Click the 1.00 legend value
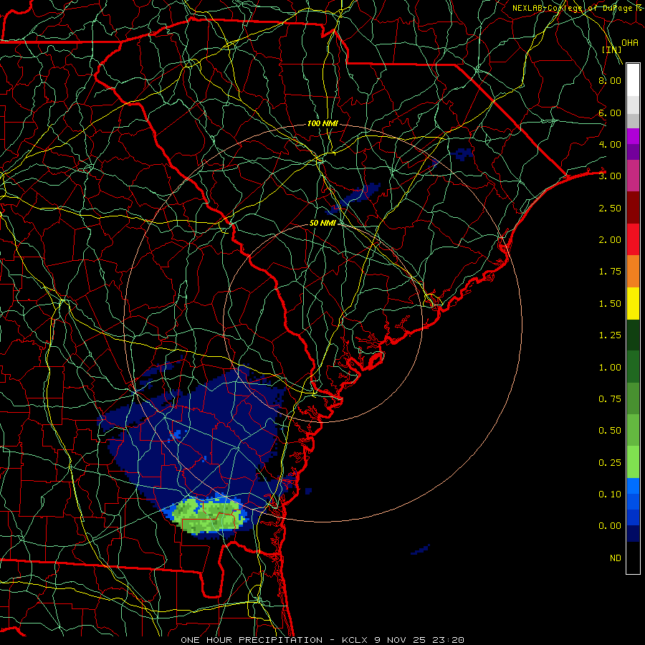This screenshot has width=645, height=645. (x=610, y=368)
